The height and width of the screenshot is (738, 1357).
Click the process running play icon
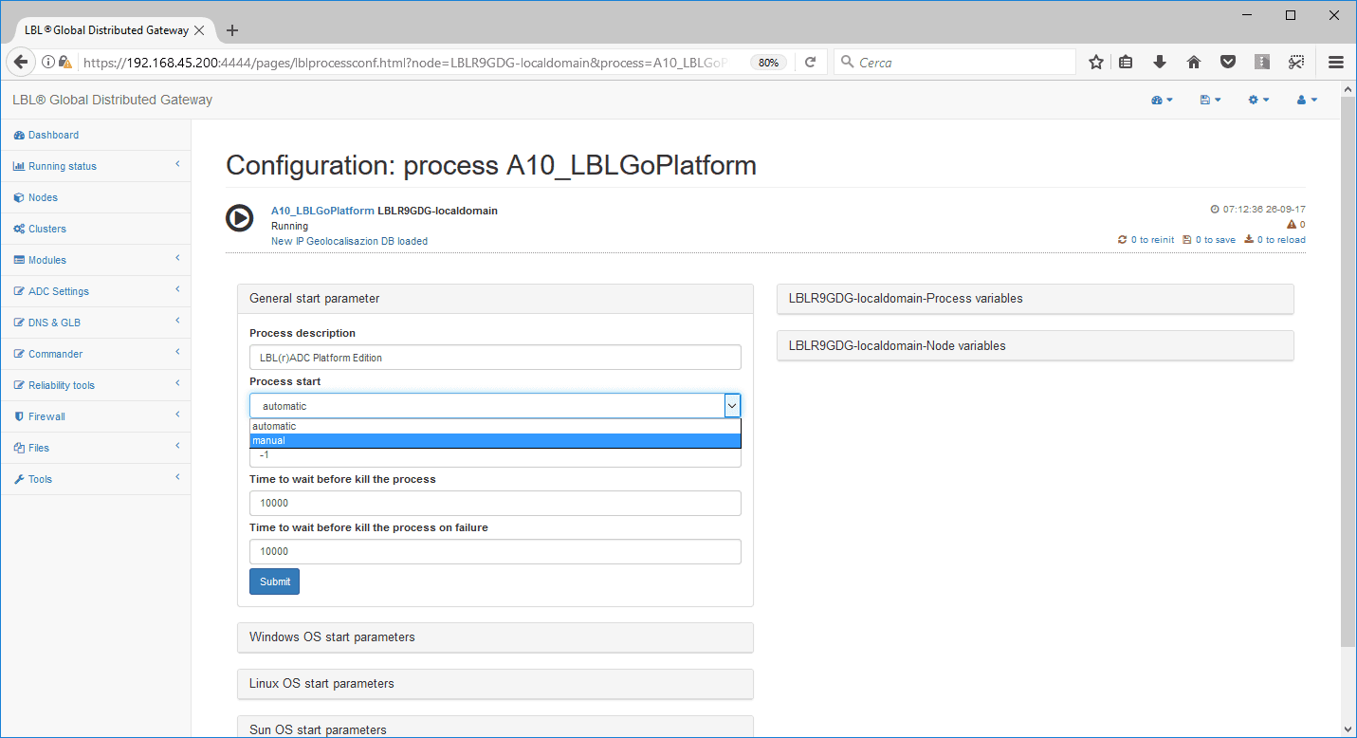pyautogui.click(x=239, y=217)
